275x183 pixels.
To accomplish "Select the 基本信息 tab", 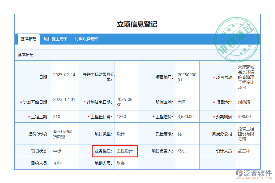I will (x=29, y=39).
